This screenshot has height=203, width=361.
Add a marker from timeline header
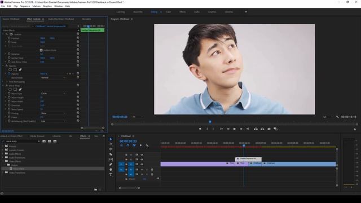point(140,145)
